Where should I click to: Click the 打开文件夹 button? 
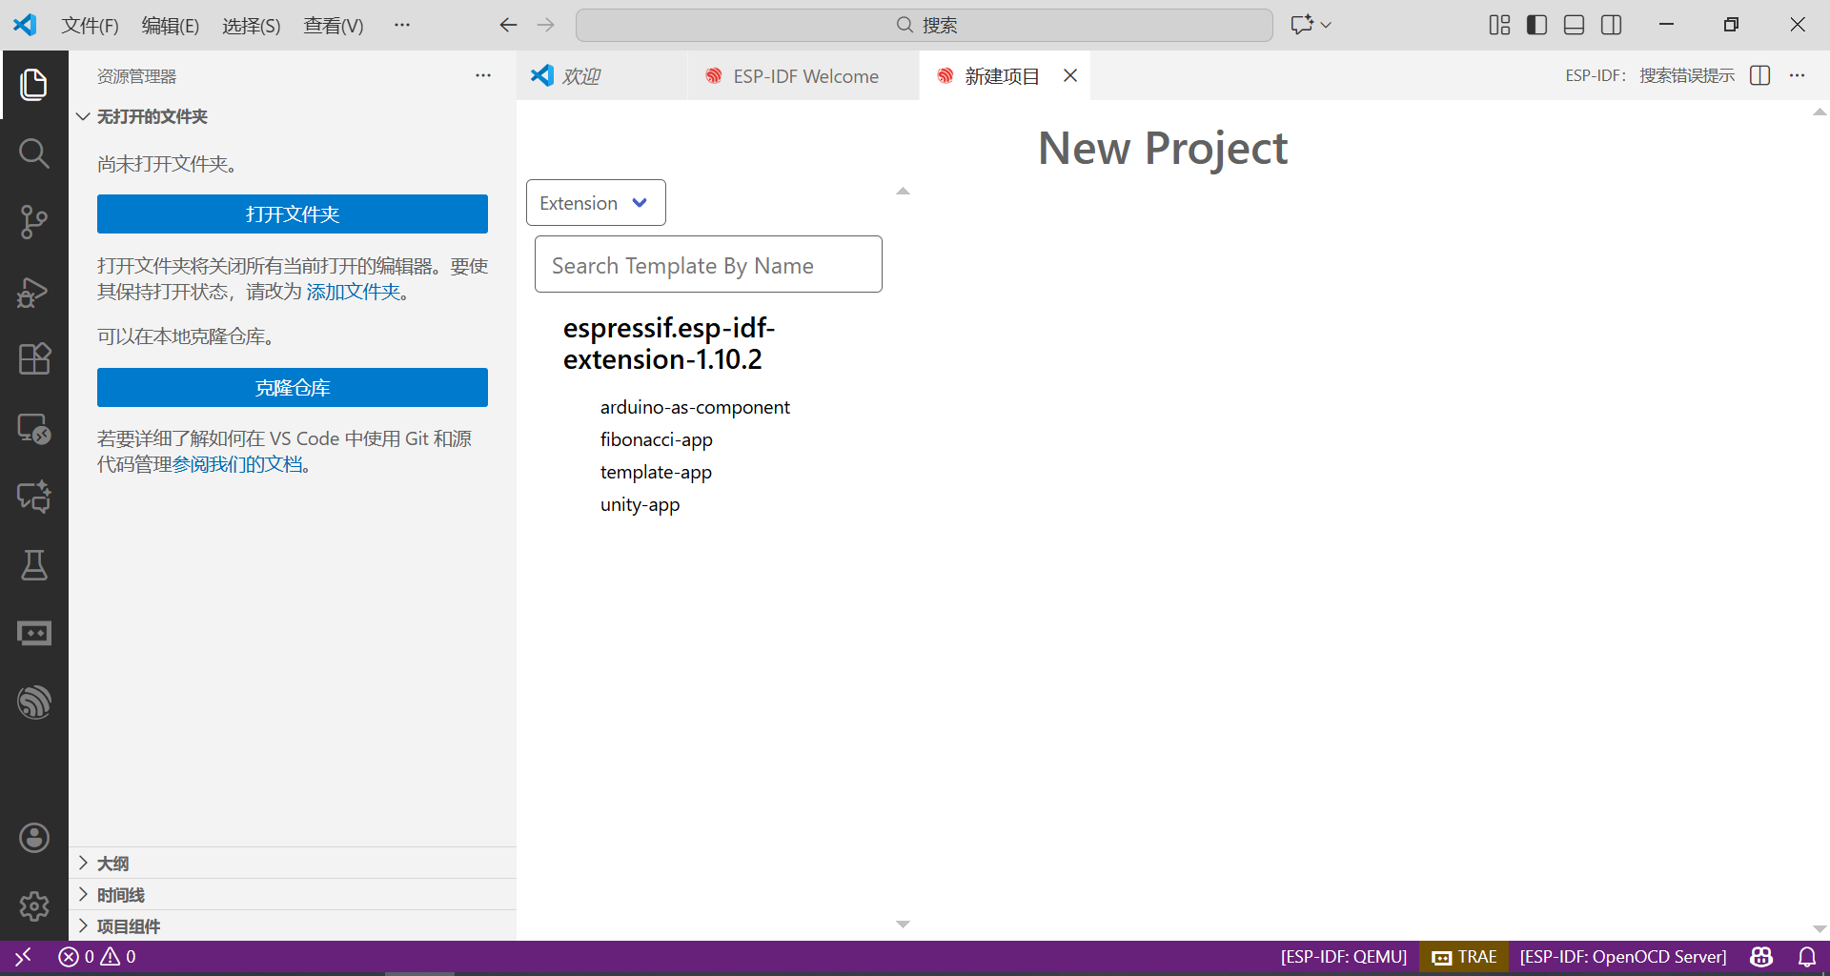coord(293,214)
